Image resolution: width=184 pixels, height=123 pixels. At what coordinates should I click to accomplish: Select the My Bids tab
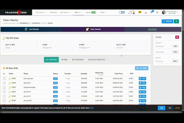click(x=64, y=60)
